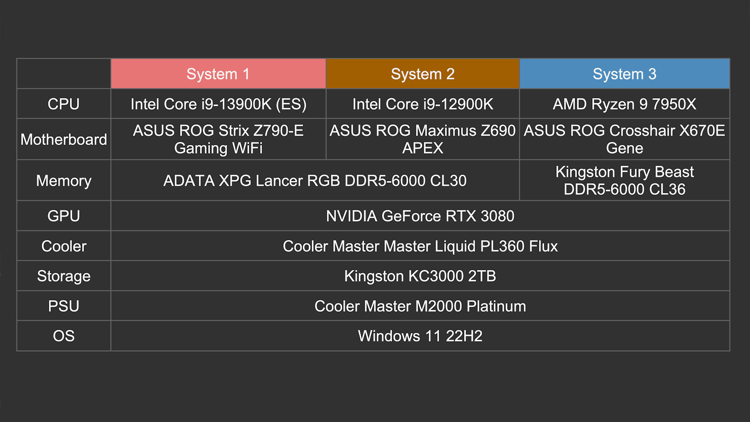
Task: Select the Motherboard row label
Action: [x=64, y=139]
